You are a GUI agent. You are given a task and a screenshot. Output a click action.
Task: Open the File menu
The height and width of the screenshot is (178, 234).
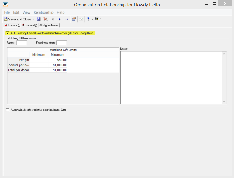click(x=7, y=12)
